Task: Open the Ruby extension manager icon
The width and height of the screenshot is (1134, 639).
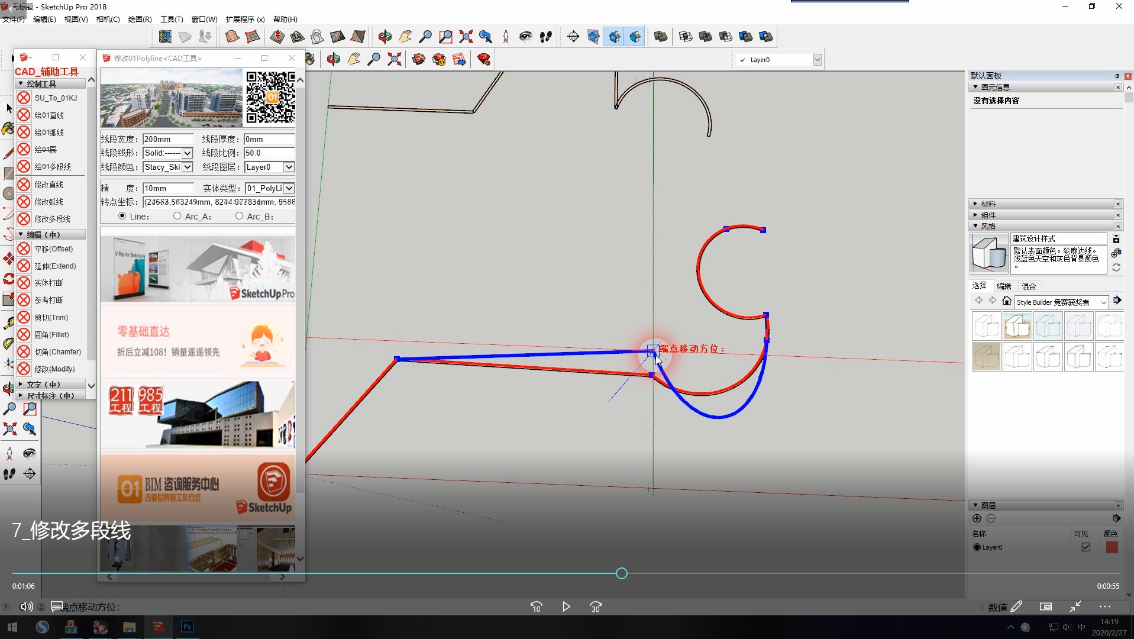Action: pos(484,59)
